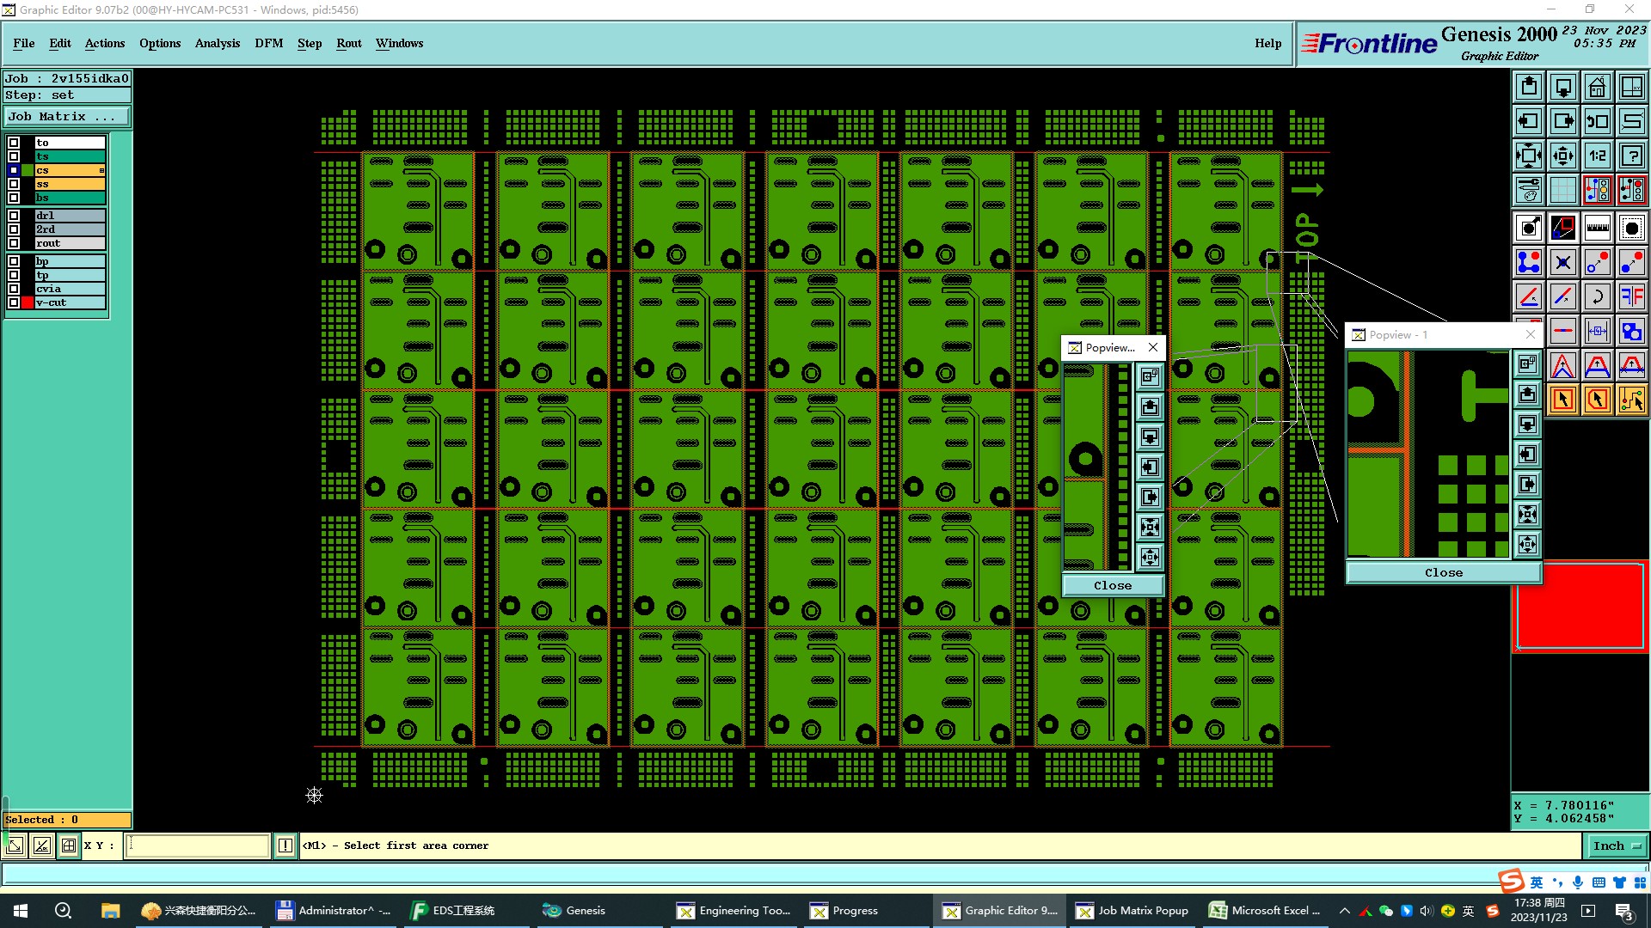1651x928 pixels.
Task: Click the 1:2 zoom scale icon
Action: 1597,156
